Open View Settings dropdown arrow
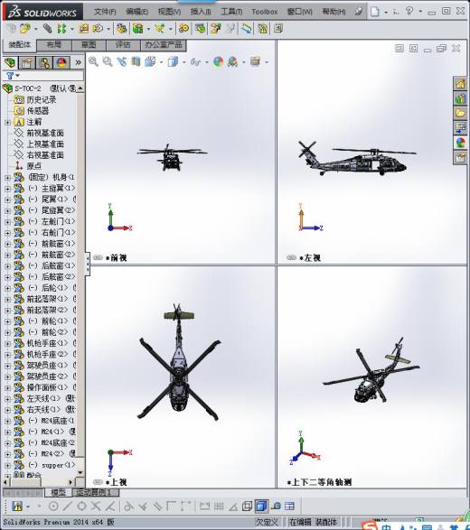Viewport: 470px width, 530px height. (267, 62)
